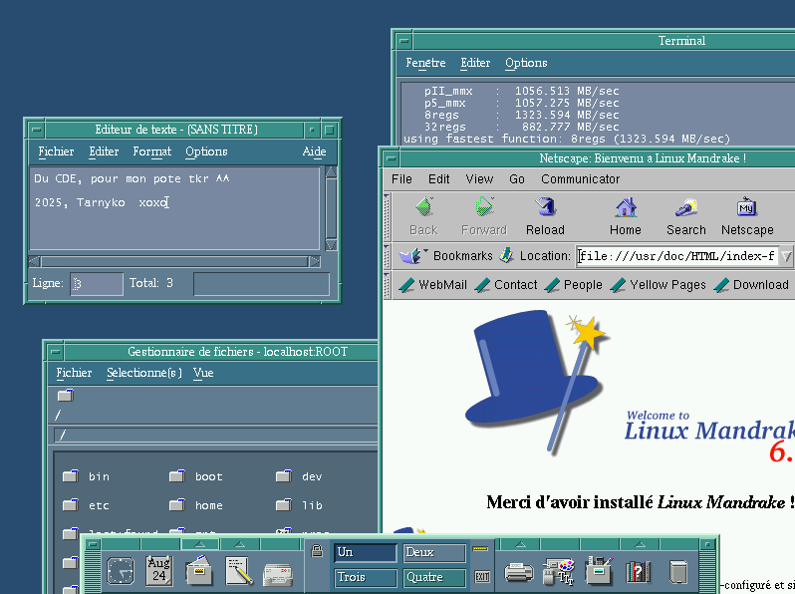Click People in Netscape personal toolbar

pyautogui.click(x=574, y=285)
